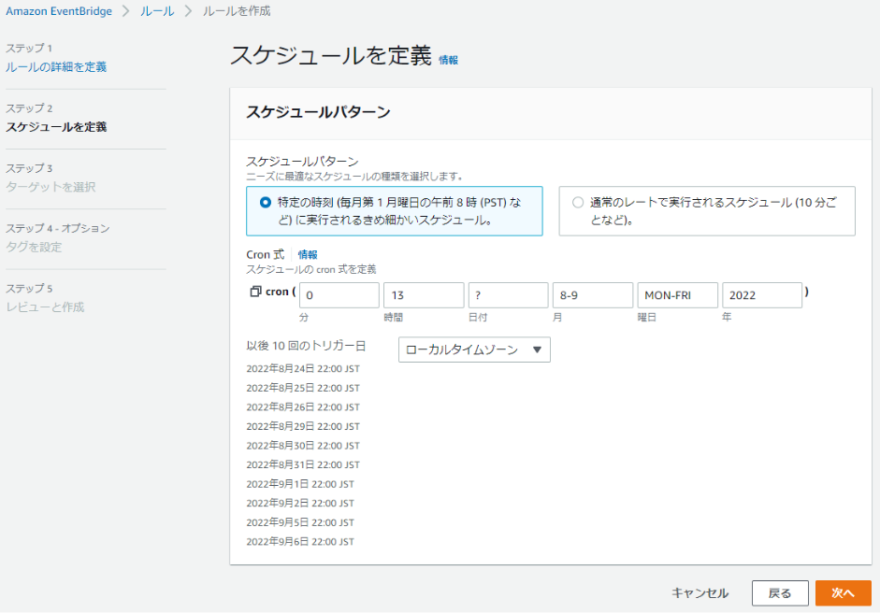
Task: Focus the day-of-week field containing MON-FRI
Action: 677,295
